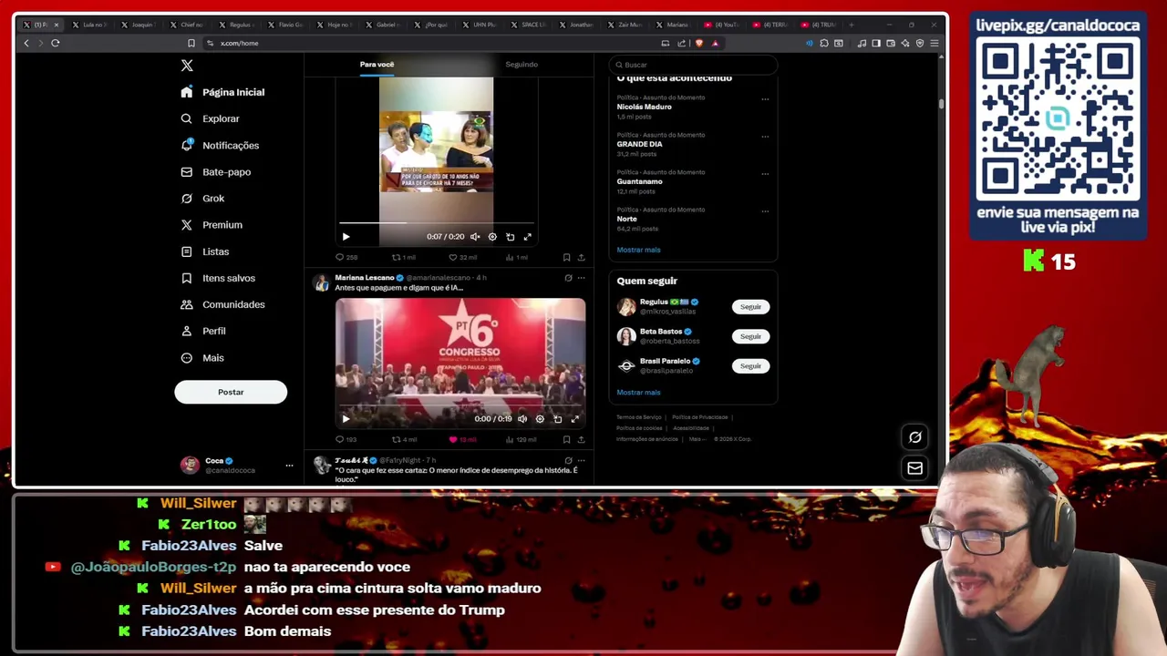Follow Brasil Paralelo with Seguir button
The image size is (1167, 656).
[750, 366]
